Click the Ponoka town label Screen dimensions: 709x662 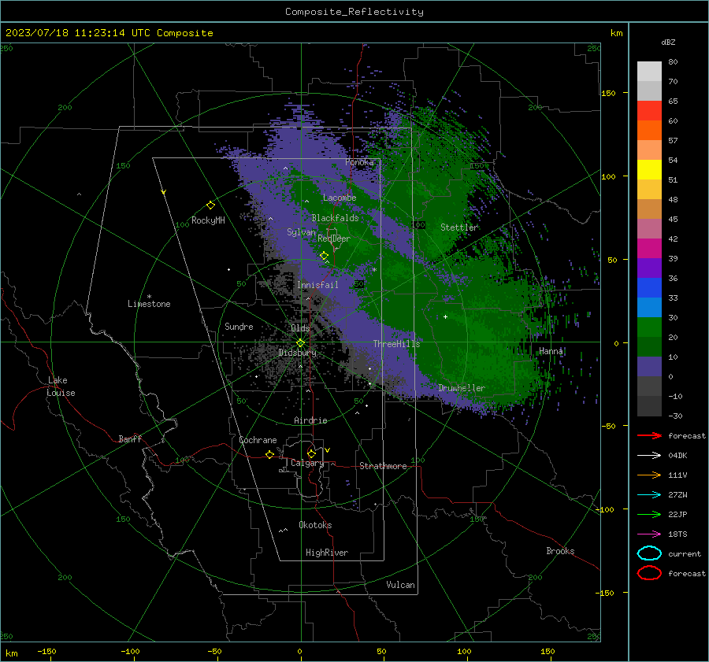359,162
